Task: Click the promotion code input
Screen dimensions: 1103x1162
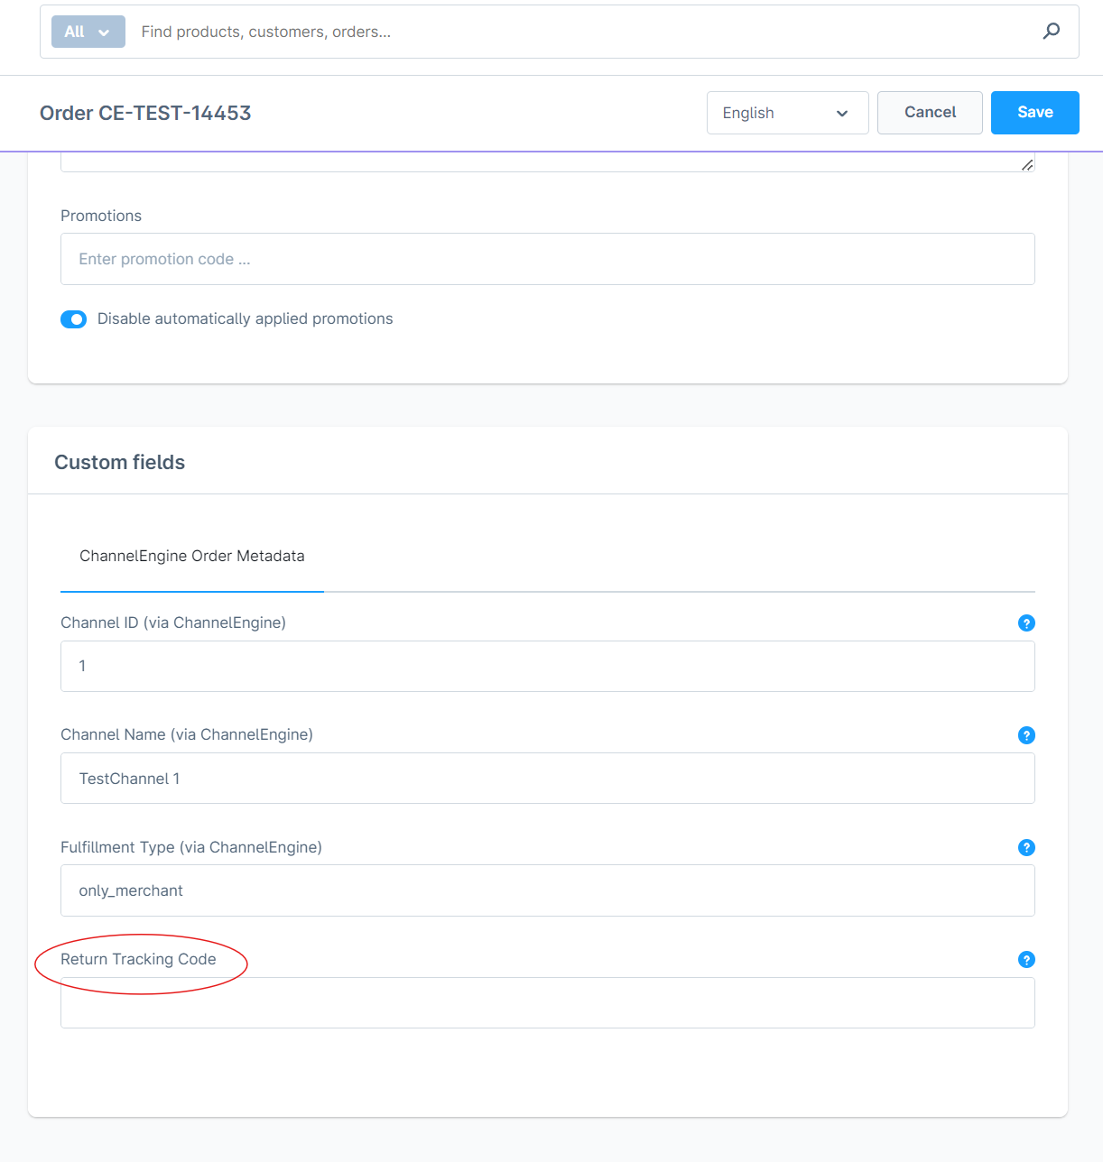Action: coord(547,260)
